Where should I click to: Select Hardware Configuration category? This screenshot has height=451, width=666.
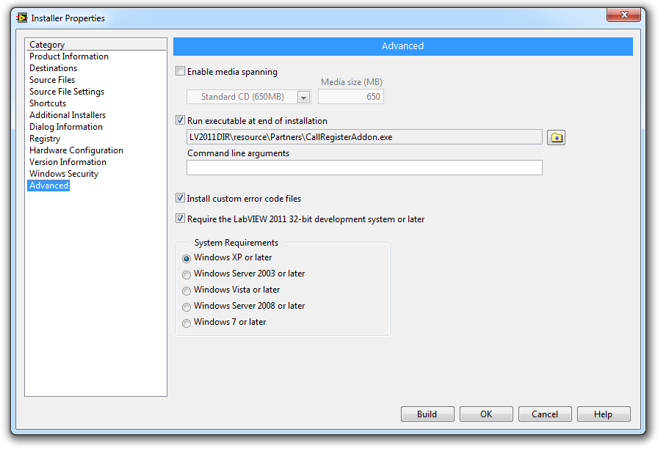click(x=77, y=152)
